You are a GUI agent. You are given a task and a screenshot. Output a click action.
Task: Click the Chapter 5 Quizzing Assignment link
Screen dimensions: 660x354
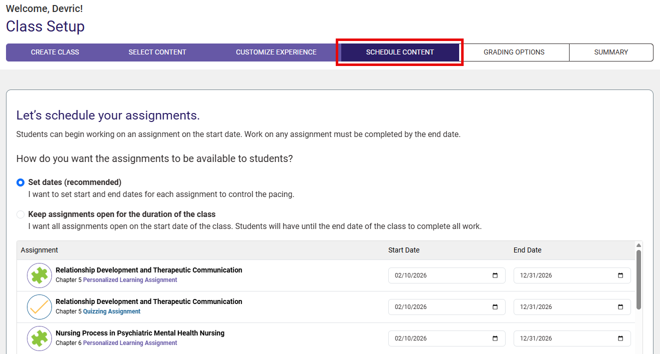[111, 311]
